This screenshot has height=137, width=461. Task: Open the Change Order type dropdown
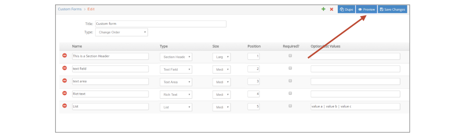121,32
